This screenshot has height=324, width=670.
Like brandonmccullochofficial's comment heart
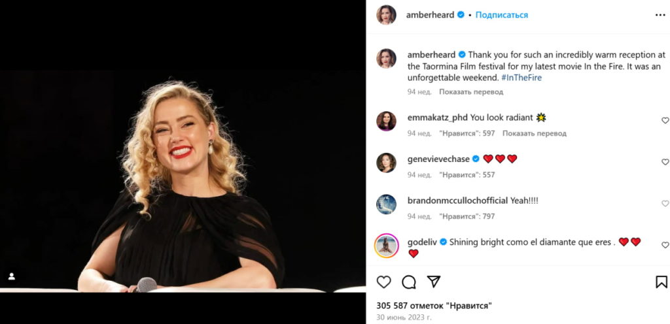pyautogui.click(x=665, y=203)
